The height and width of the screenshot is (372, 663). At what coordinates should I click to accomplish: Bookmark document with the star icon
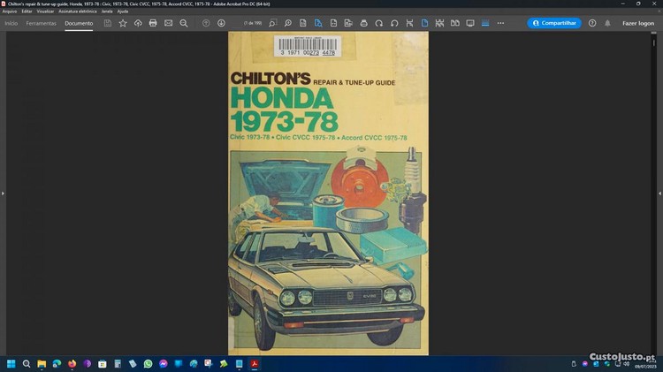[123, 23]
